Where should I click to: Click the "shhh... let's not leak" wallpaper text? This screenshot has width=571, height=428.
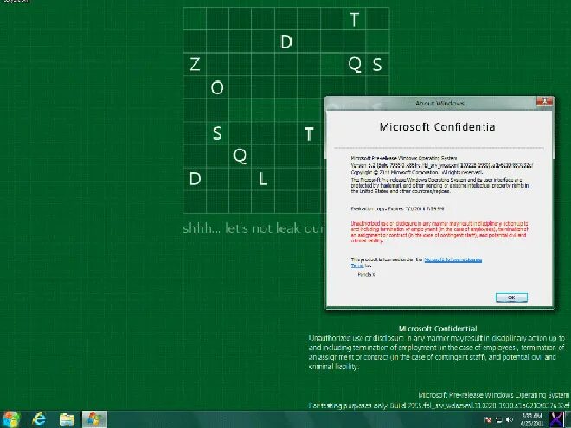point(253,228)
